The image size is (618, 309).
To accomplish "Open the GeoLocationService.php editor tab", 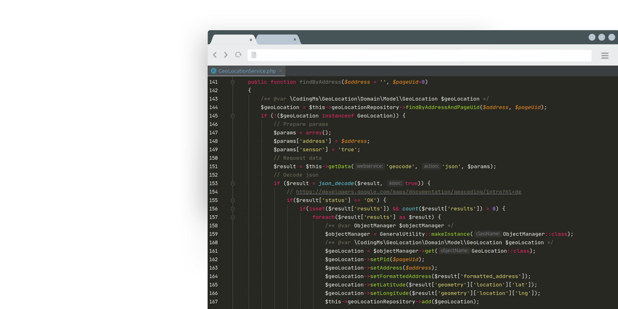I will pos(247,71).
